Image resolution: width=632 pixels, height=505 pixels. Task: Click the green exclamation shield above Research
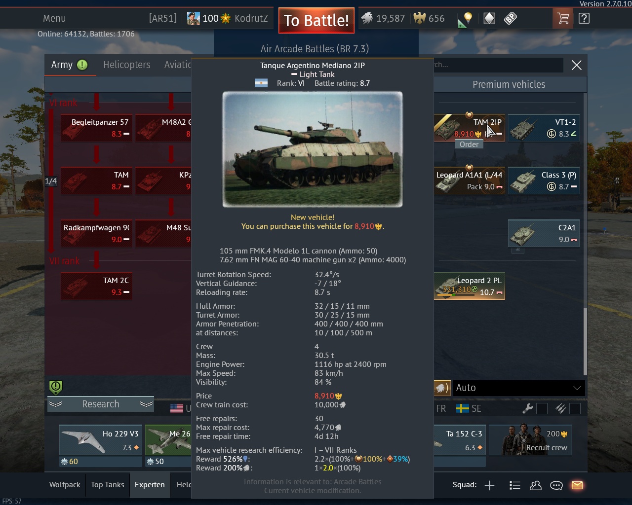tap(56, 388)
